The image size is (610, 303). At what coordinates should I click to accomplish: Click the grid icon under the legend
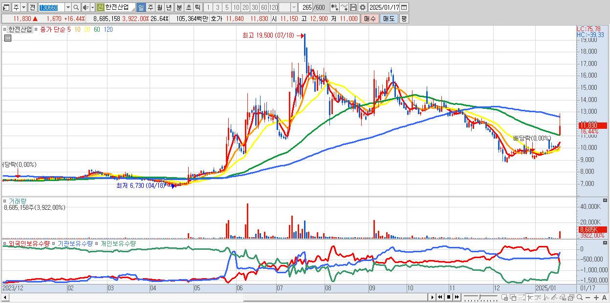[x=7, y=38]
